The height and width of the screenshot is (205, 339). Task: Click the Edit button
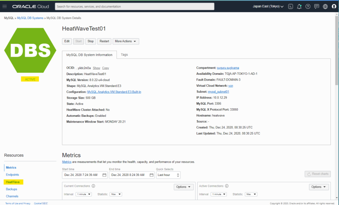67,41
